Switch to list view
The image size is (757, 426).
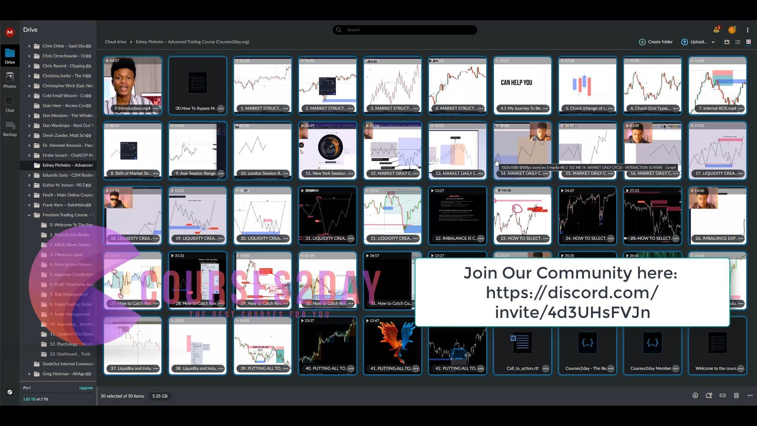[x=737, y=42]
